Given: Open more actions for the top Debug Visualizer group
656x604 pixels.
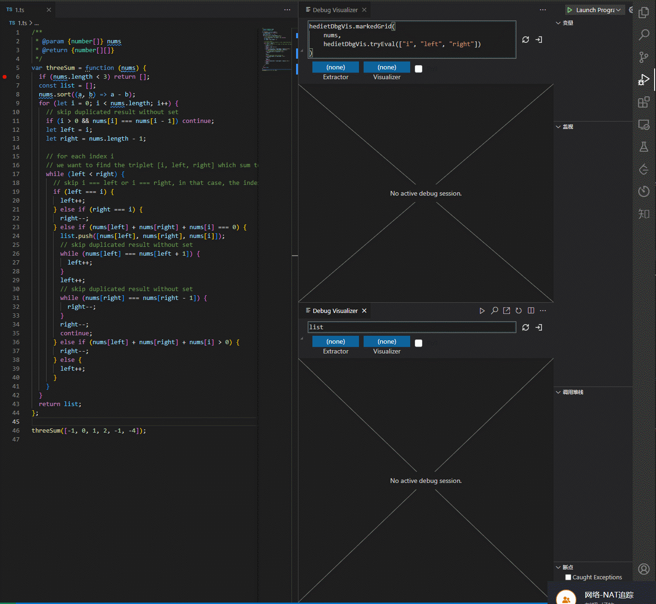Looking at the screenshot, I should pyautogui.click(x=543, y=10).
